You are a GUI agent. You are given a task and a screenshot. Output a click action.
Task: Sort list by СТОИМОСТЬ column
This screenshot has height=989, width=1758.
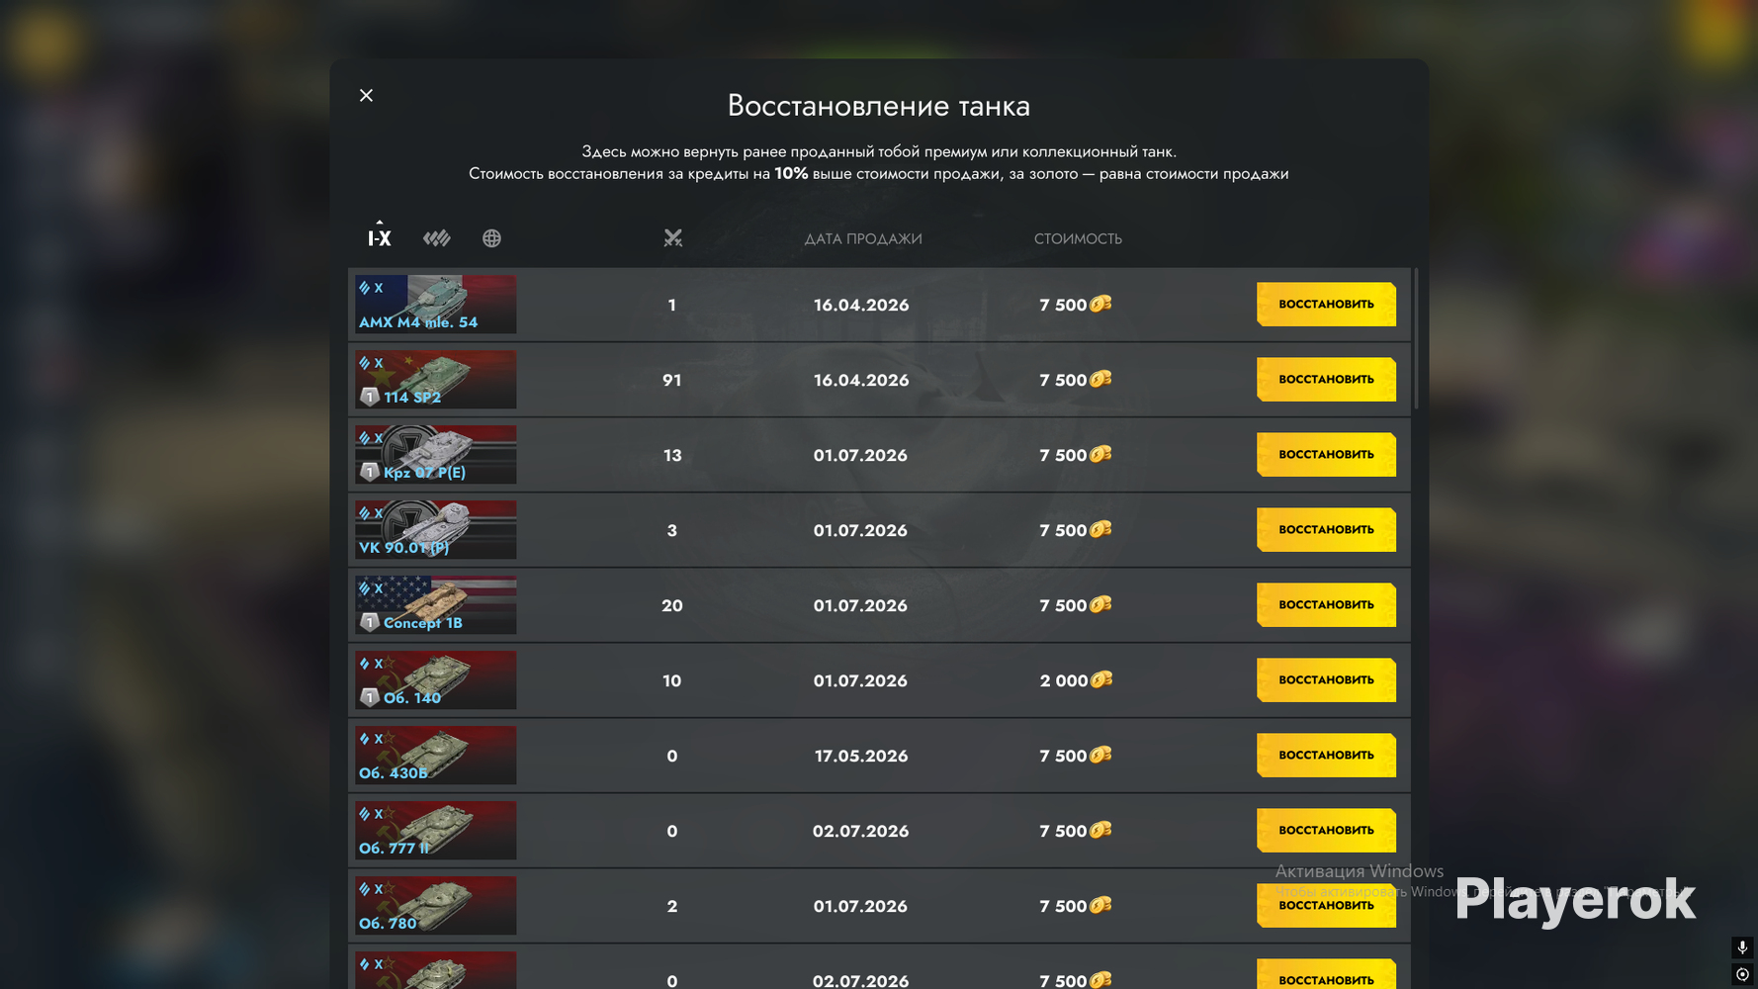(1078, 238)
